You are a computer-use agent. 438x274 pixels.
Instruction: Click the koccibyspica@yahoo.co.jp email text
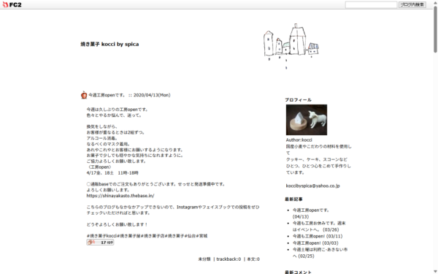click(313, 186)
